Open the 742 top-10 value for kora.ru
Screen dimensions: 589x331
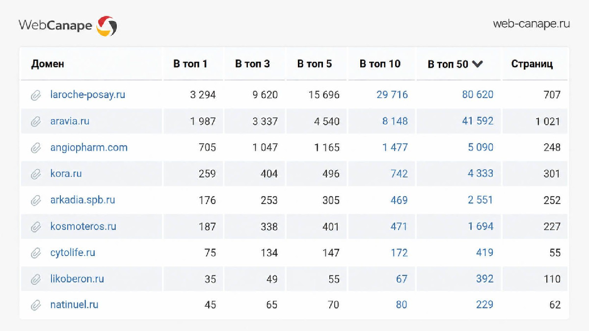click(x=399, y=174)
